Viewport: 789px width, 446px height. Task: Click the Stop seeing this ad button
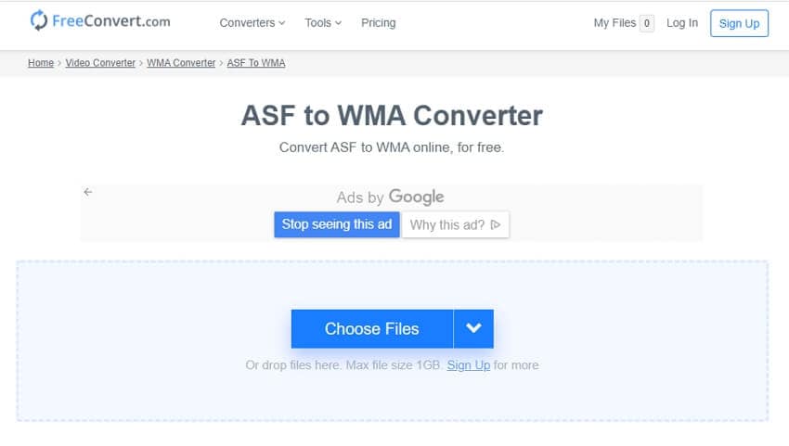pos(337,224)
